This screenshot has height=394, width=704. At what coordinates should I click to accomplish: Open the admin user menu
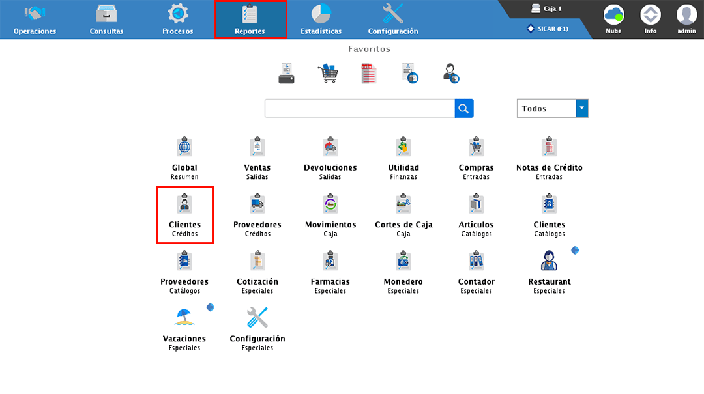point(686,18)
